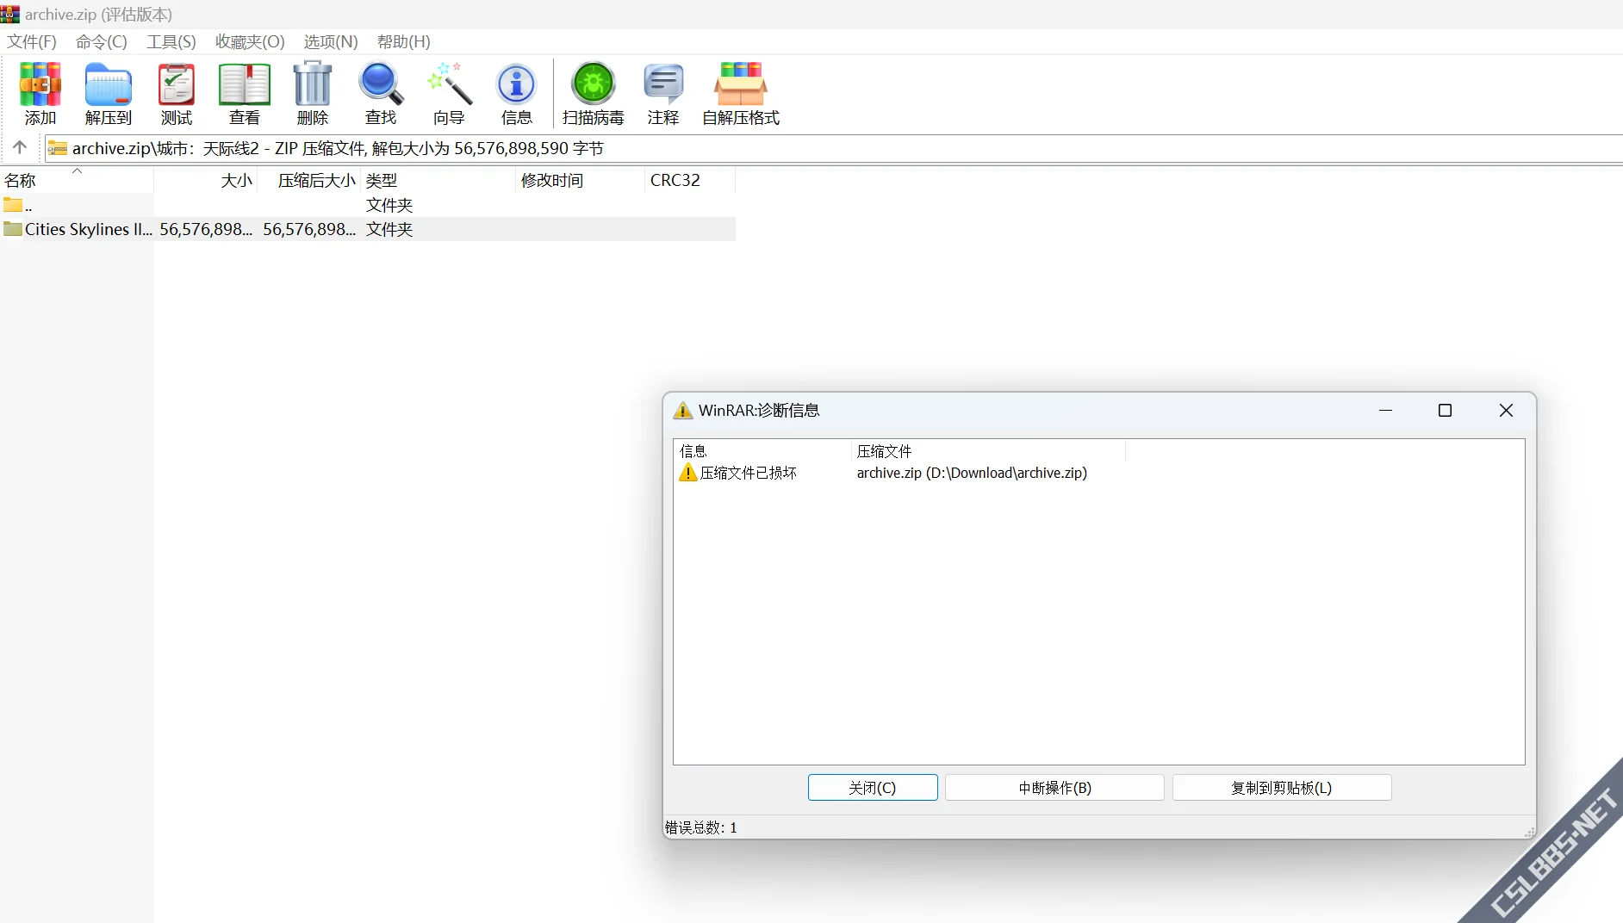Open the 选项(N) menu
Screen dimensions: 1623x923
331,41
